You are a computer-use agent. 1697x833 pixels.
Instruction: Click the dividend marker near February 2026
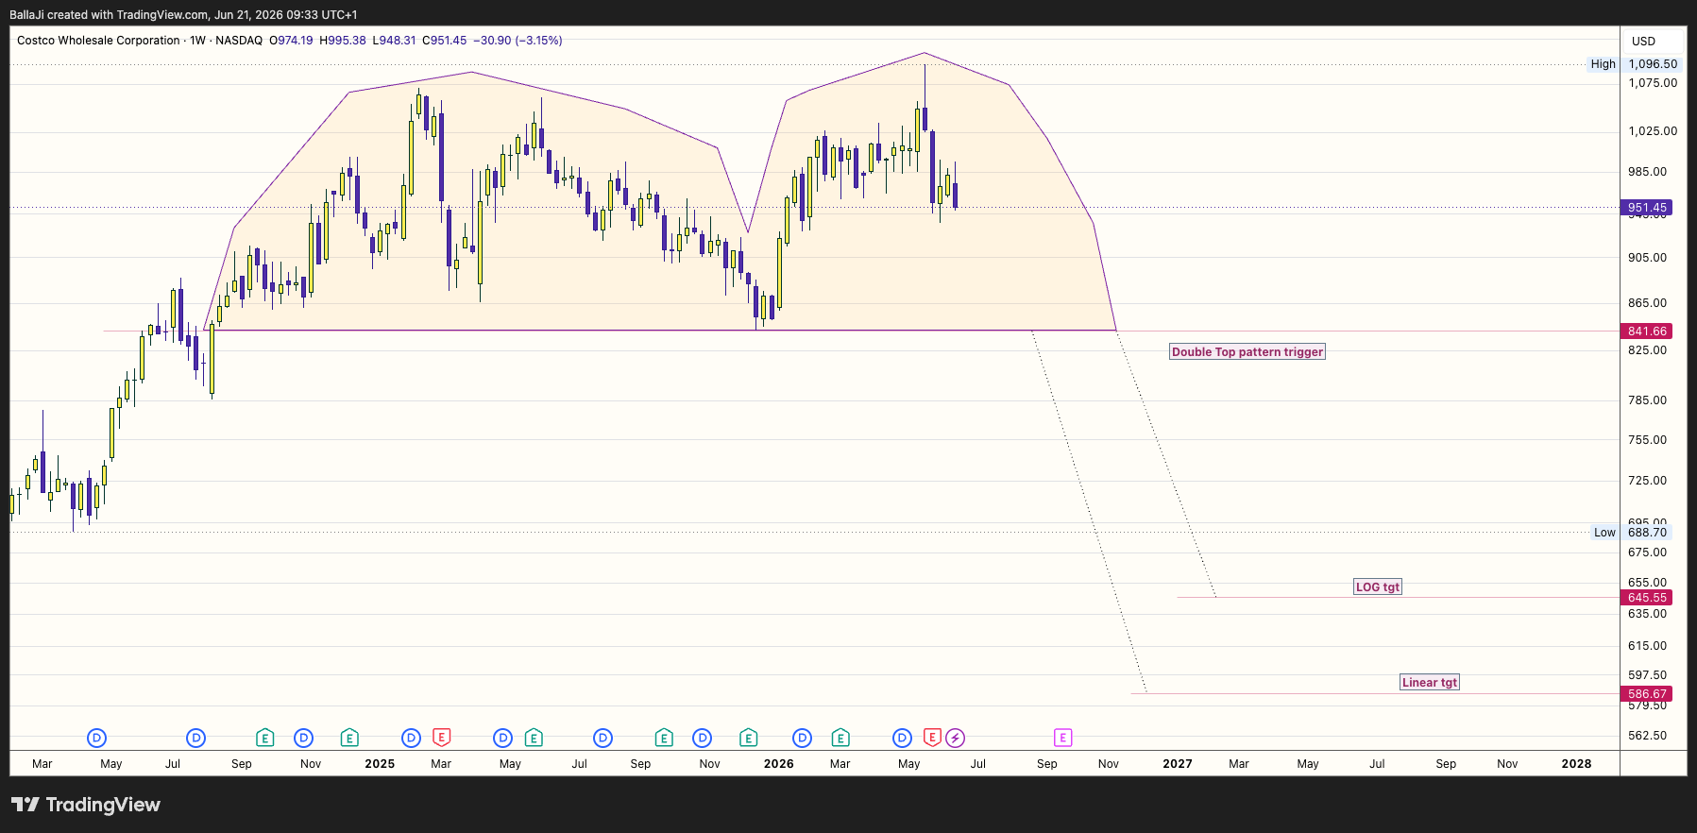802,738
